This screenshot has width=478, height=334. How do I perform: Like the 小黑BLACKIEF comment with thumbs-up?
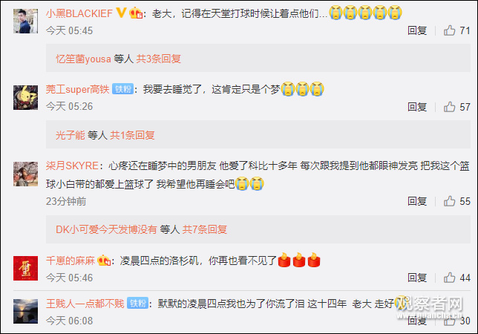click(x=449, y=30)
